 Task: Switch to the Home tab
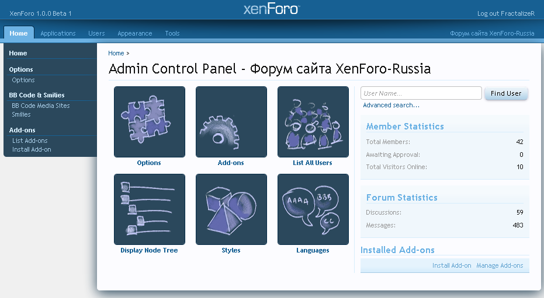(x=19, y=33)
